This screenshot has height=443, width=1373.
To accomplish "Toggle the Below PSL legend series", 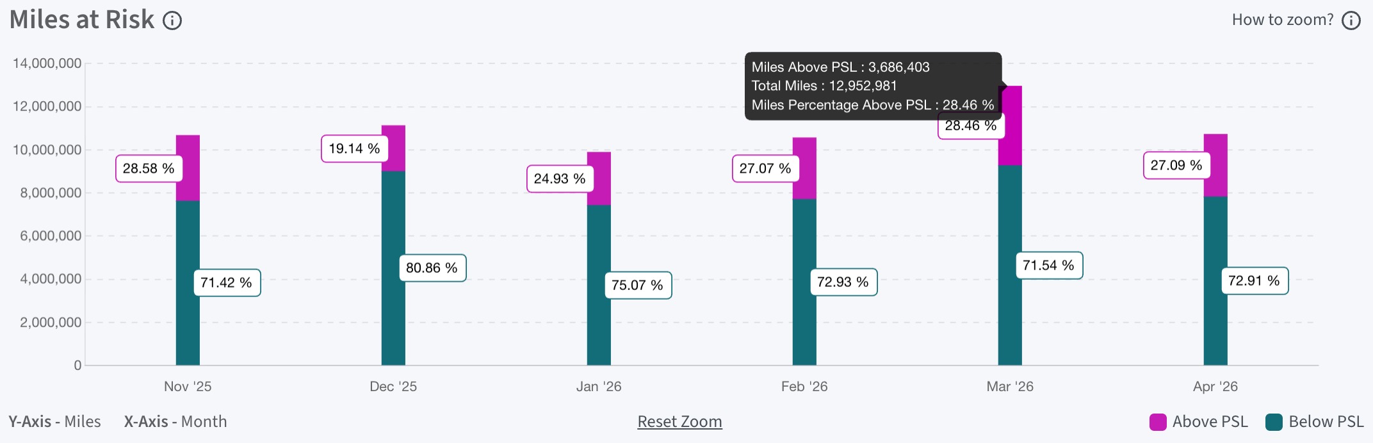I will (x=1315, y=422).
